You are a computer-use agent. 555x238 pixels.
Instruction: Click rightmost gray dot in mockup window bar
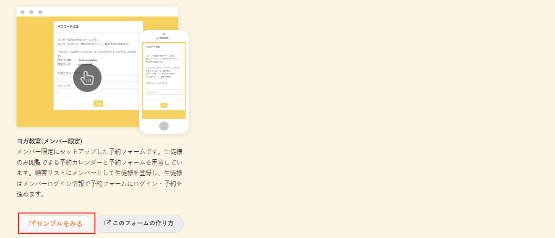pyautogui.click(x=40, y=12)
